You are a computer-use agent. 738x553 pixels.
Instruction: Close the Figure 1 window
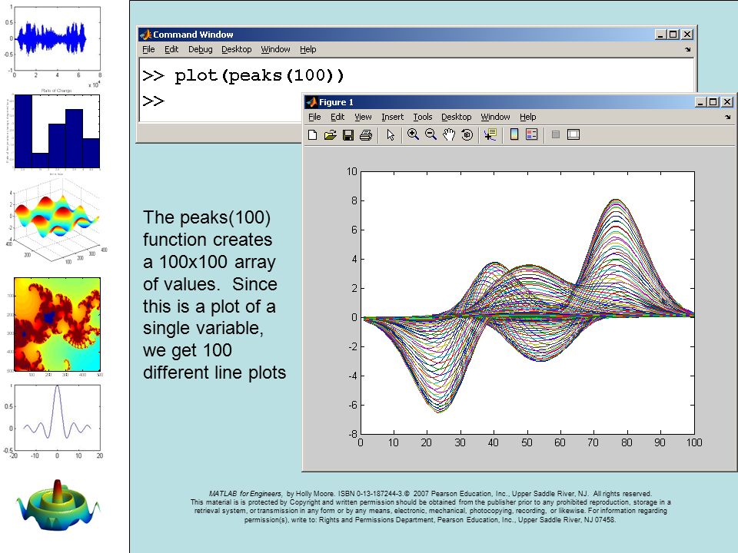[x=727, y=101]
